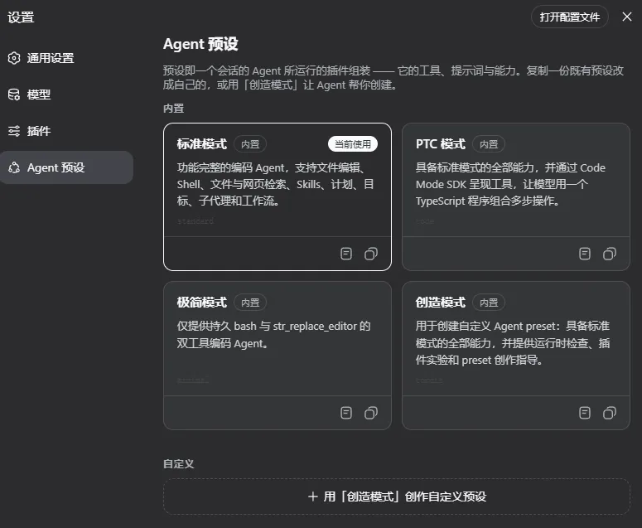
Task: Click 内置 tag on PTC 模式 card
Action: tap(489, 144)
